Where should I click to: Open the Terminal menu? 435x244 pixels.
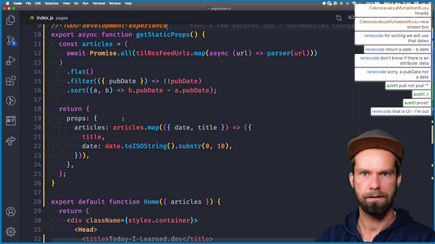click(98, 3)
